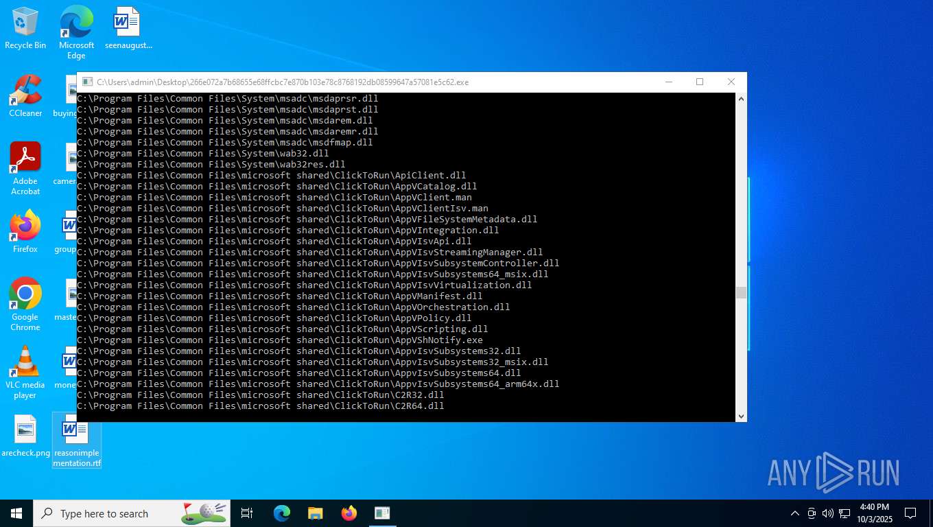
Task: Launch Microsoft Edge from desktop shortcut
Action: coord(76,33)
